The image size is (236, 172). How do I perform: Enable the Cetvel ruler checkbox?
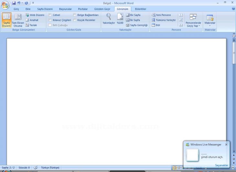(50, 15)
